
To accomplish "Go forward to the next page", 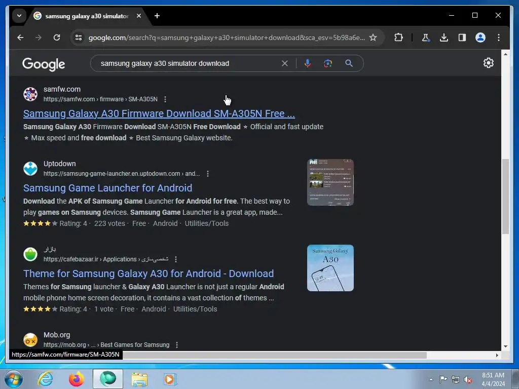I will click(39, 37).
